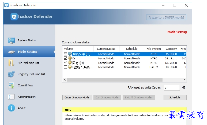Image resolution: width=207 pixels, height=125 pixels.
Task: Click the About info icon
Action: click(11, 108)
